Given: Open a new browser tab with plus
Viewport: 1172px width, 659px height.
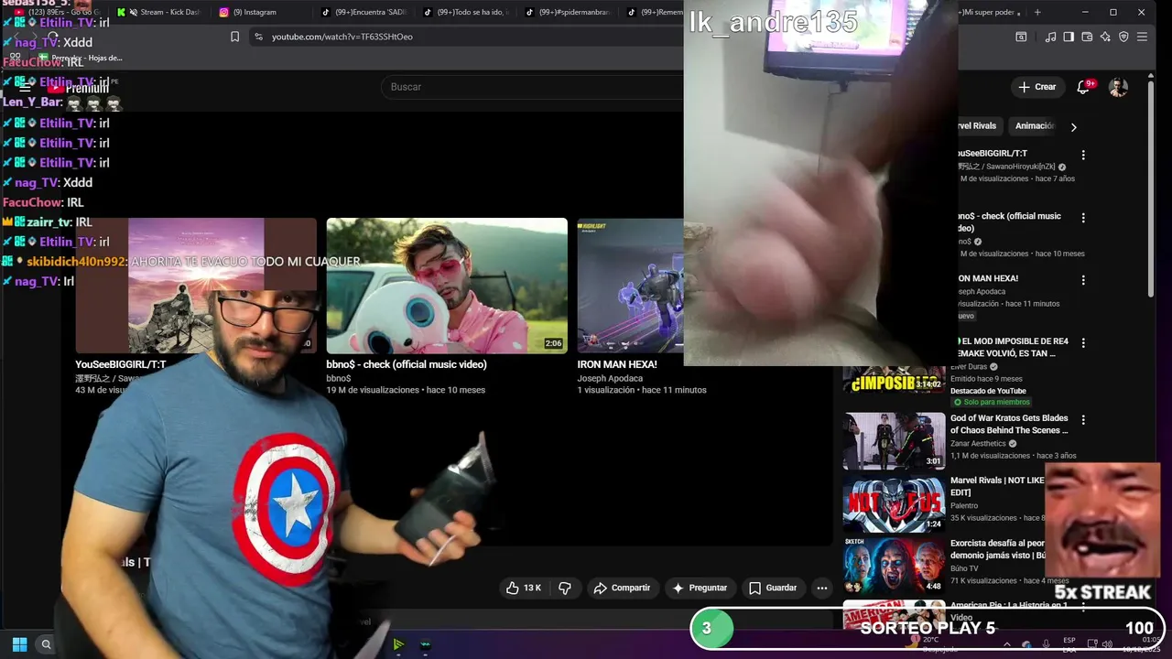Looking at the screenshot, I should (1037, 12).
